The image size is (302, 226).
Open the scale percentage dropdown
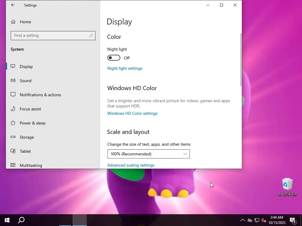(x=149, y=154)
